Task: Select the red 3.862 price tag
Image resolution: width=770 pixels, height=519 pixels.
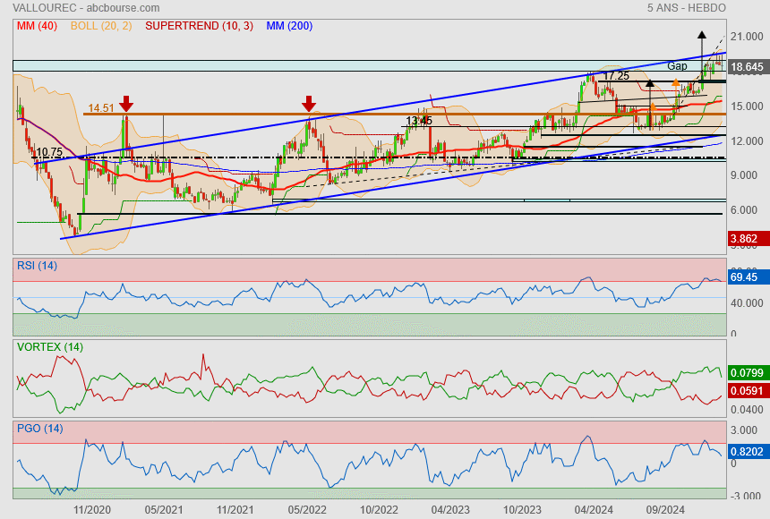Action: pos(748,239)
